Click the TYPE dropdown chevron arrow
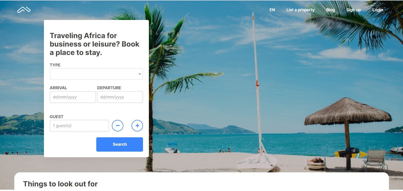The height and width of the screenshot is (191, 403). [x=140, y=74]
